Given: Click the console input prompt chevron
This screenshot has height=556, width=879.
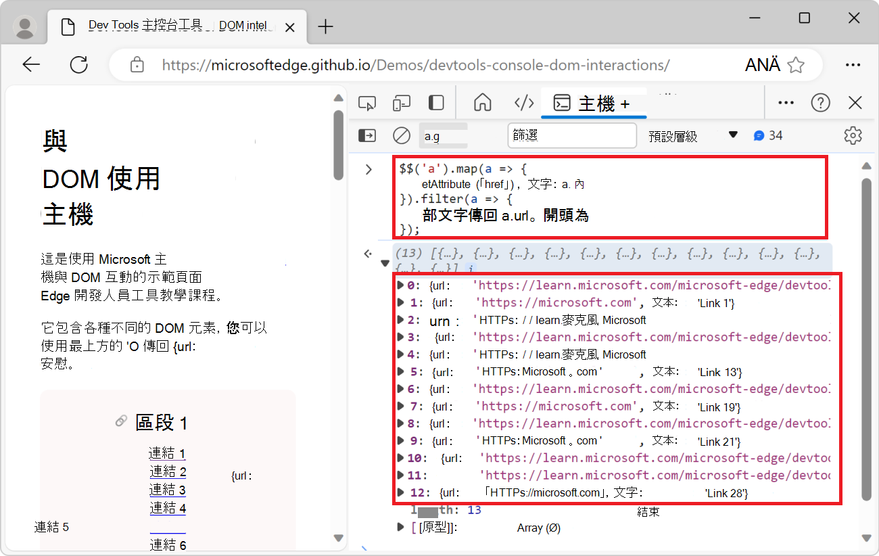Looking at the screenshot, I should pos(369,169).
